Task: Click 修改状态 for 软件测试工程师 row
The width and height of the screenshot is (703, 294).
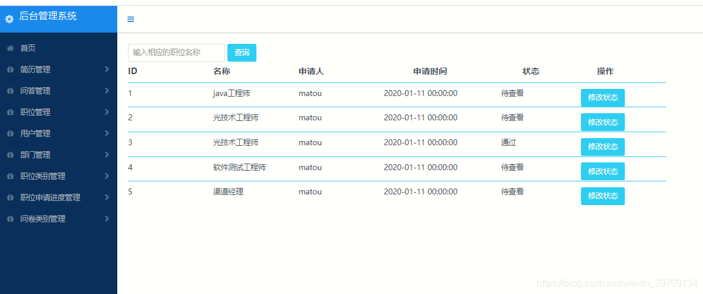Action: [602, 171]
